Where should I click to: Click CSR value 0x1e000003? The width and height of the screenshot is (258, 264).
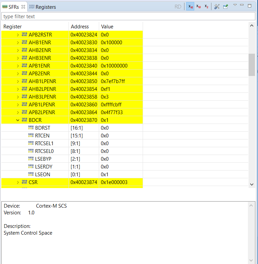114,182
